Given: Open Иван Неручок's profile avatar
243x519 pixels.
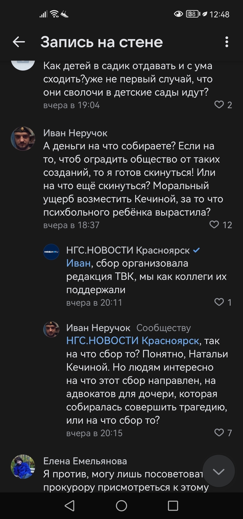Looking at the screenshot, I should [x=23, y=139].
